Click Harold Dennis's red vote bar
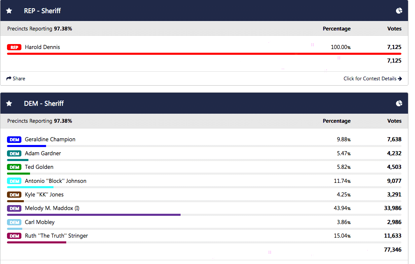The width and height of the screenshot is (415, 264). (204, 54)
